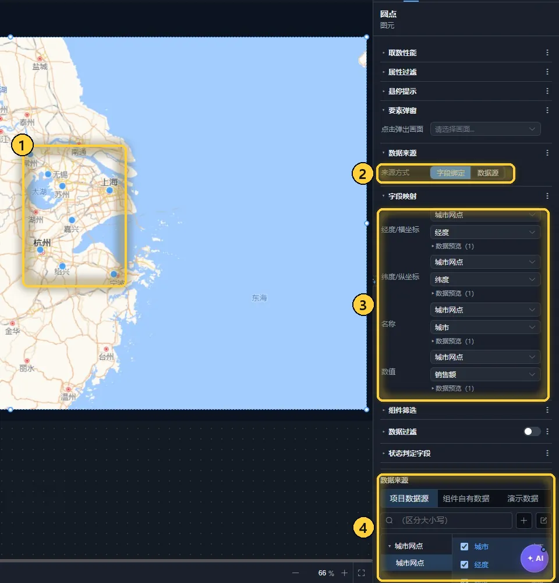
Task: Open more options for 悬停提示 section
Action: (x=547, y=91)
